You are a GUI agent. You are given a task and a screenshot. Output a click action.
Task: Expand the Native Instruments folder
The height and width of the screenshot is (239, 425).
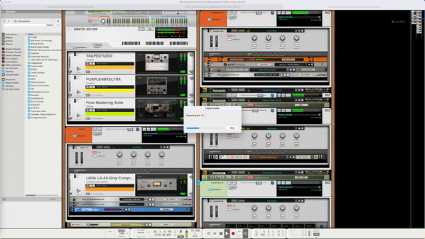pos(26,85)
